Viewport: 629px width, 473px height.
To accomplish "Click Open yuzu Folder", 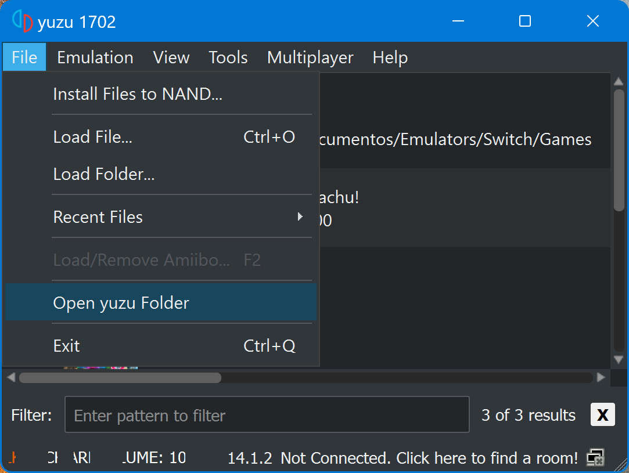I will tap(121, 303).
